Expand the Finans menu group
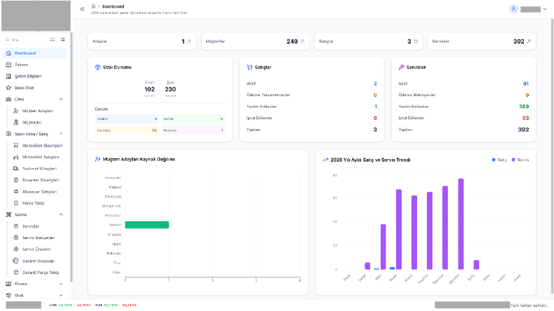The width and height of the screenshot is (554, 311). pyautogui.click(x=61, y=284)
